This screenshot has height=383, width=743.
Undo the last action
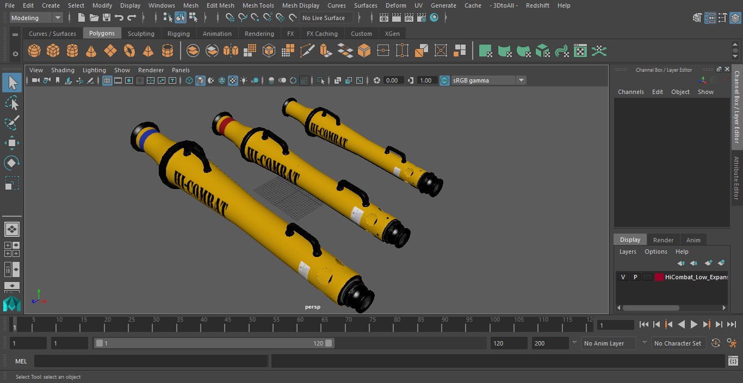pos(119,18)
